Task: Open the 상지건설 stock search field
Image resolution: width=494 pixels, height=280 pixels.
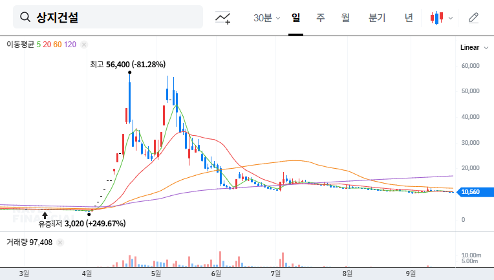Action: point(108,17)
